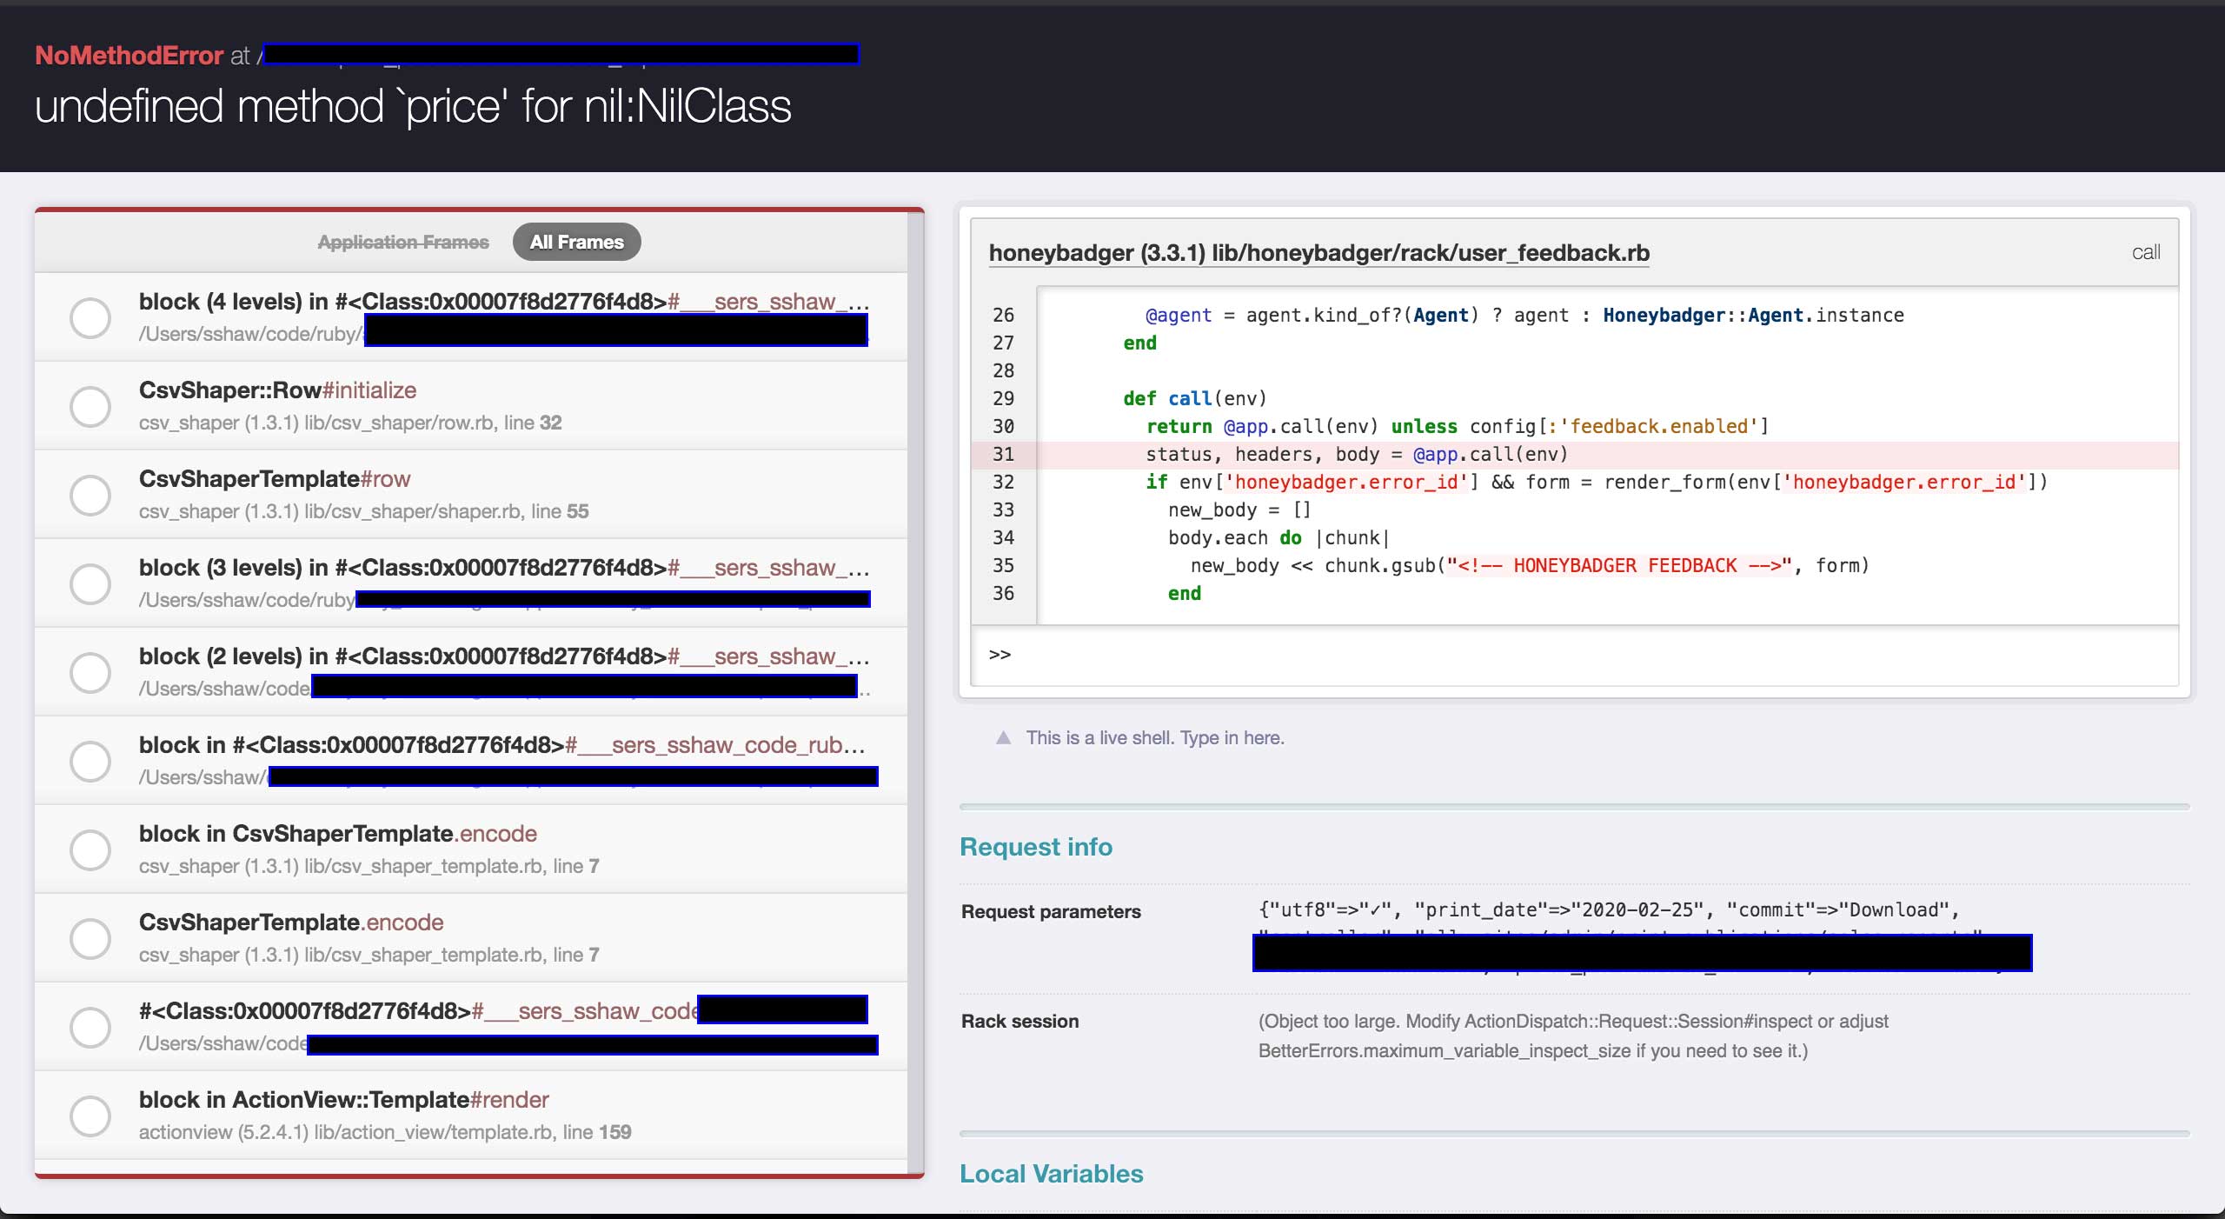Select the All Frames tab

click(576, 242)
